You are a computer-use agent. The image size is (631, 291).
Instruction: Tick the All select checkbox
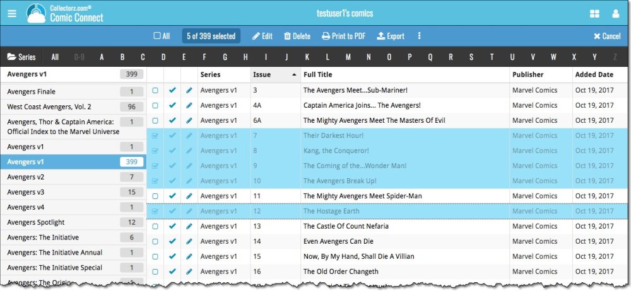click(x=157, y=36)
